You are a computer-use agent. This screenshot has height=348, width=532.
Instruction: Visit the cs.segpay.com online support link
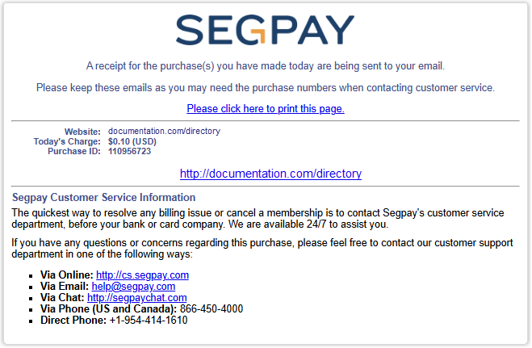pos(142,275)
